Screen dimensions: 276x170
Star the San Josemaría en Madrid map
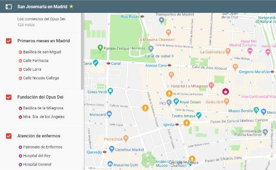(71, 6)
